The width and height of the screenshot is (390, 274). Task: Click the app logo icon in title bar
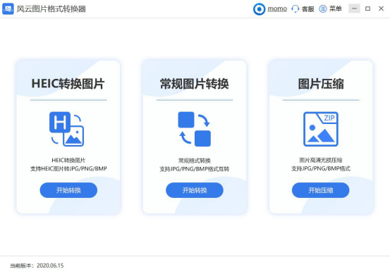tap(8, 9)
